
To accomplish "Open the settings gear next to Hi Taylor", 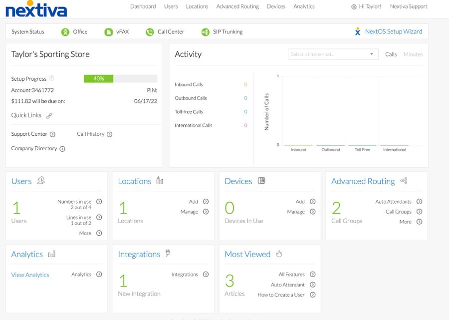I will pyautogui.click(x=354, y=7).
